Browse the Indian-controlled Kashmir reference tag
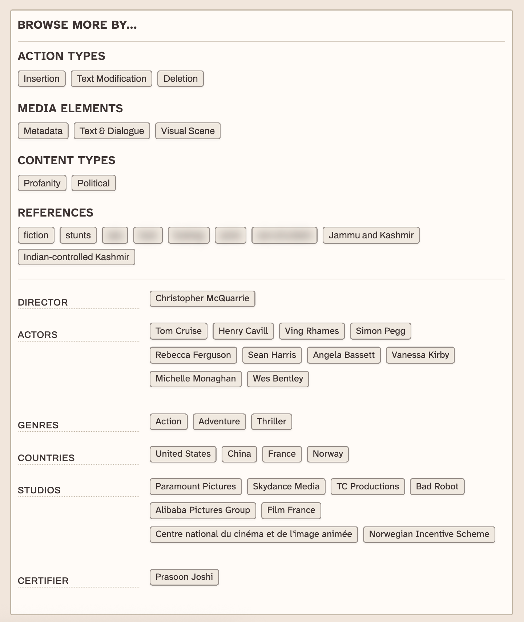Viewport: 524px width, 622px height. [76, 257]
